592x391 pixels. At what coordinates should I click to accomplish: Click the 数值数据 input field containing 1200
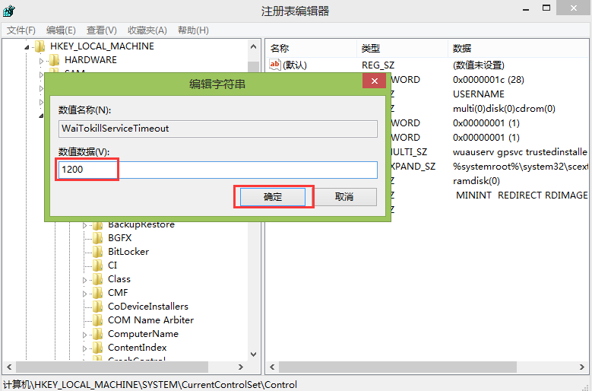tap(217, 170)
